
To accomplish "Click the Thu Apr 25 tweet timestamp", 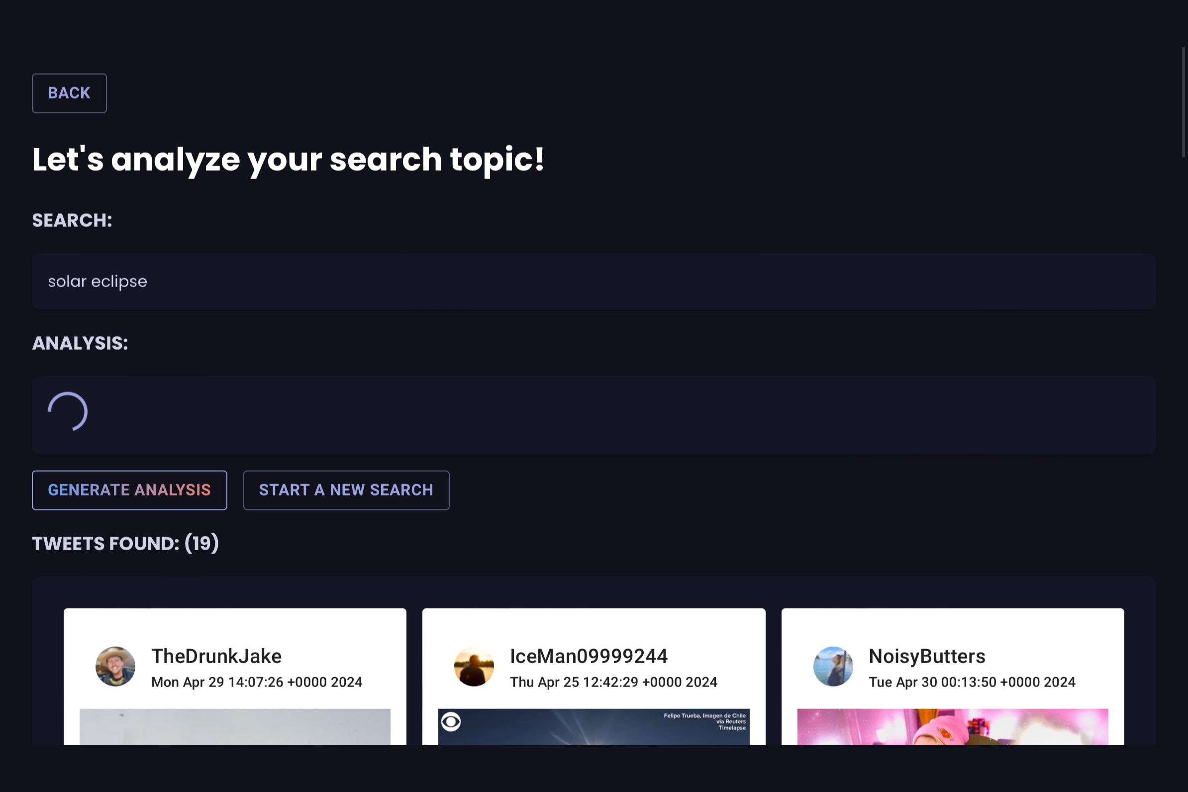I will (x=613, y=682).
